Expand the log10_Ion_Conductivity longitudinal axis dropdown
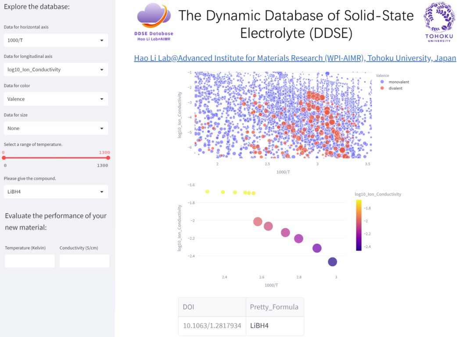The width and height of the screenshot is (474, 337). [x=56, y=69]
